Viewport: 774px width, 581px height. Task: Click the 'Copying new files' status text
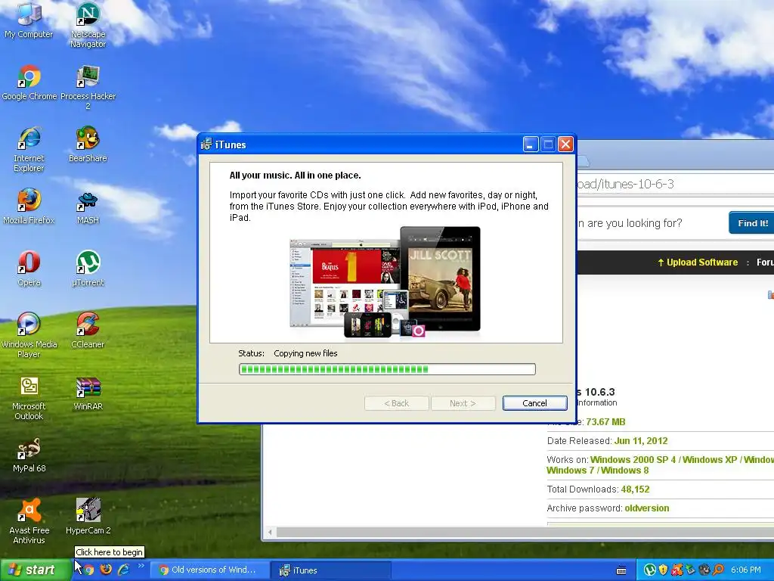(x=305, y=353)
